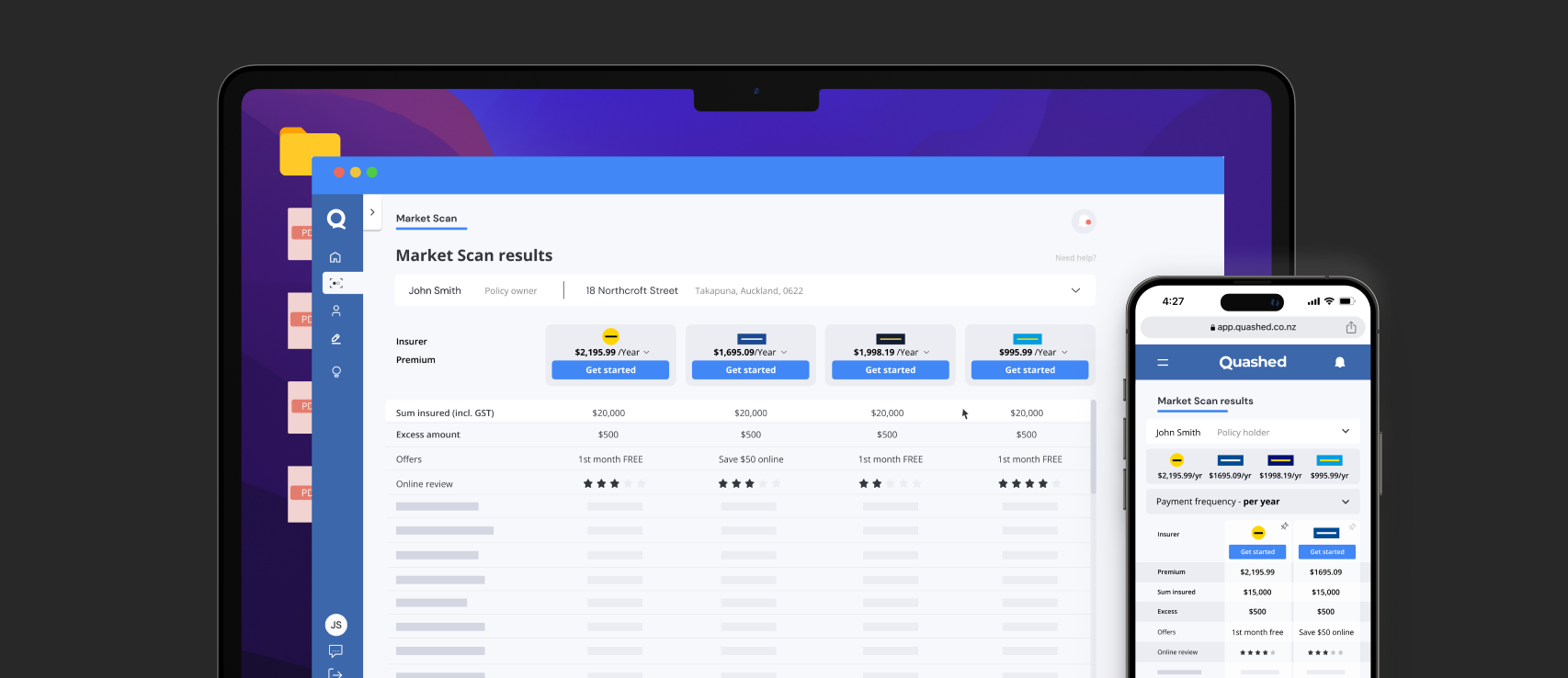Screen dimensions: 1568x678
Task: Expand the John Smith policy details chevron
Action: tap(1075, 290)
